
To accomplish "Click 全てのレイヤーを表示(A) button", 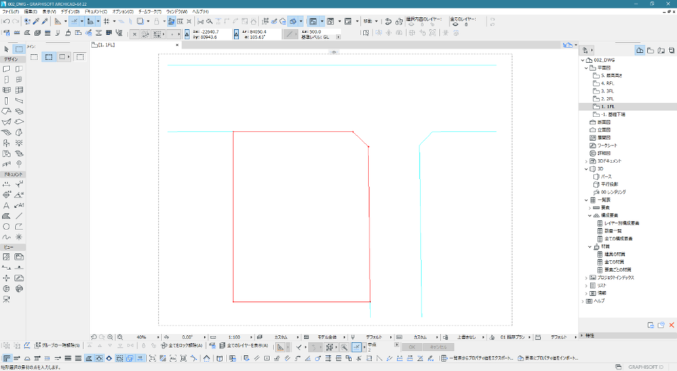I will 244,345.
